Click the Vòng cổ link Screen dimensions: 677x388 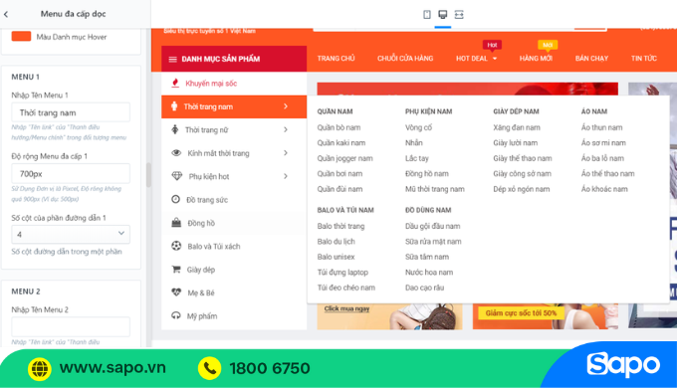point(418,127)
